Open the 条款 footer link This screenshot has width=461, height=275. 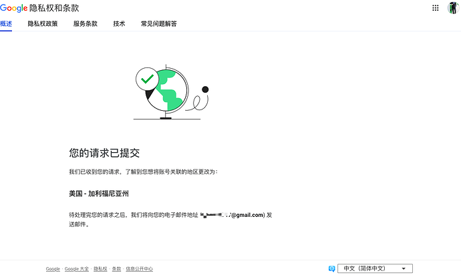[116, 269]
